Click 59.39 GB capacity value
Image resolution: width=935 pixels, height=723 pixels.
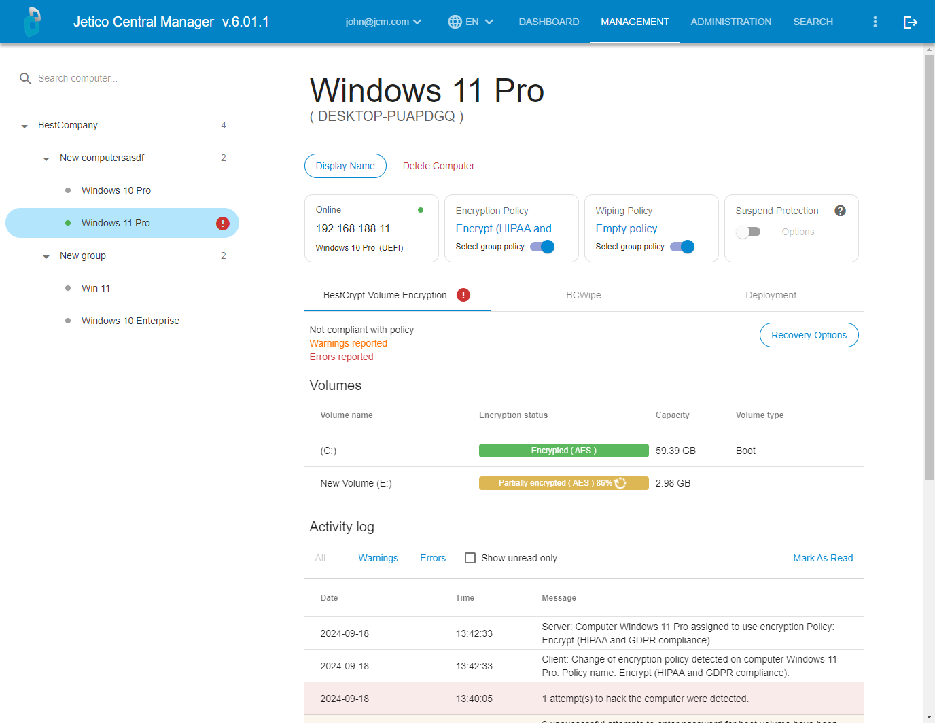(x=675, y=451)
